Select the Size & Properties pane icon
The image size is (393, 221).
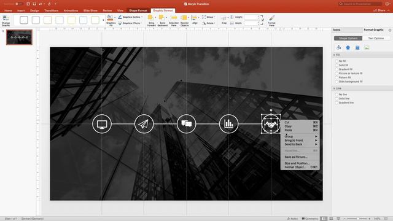357,48
